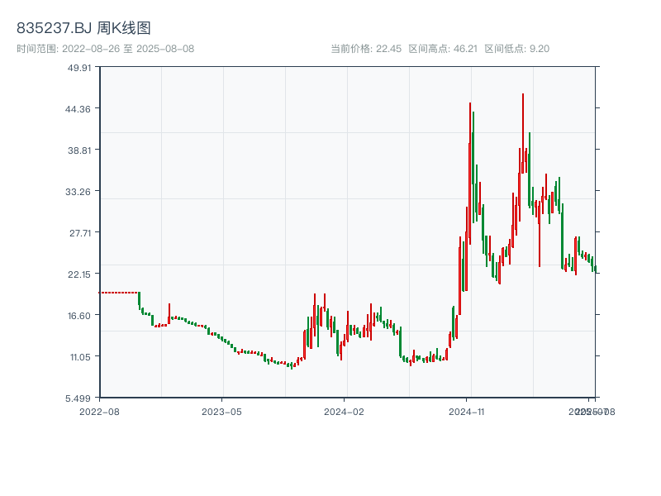Click the 2022-08 axis label
Image resolution: width=661 pixels, height=496 pixels.
pos(98,410)
